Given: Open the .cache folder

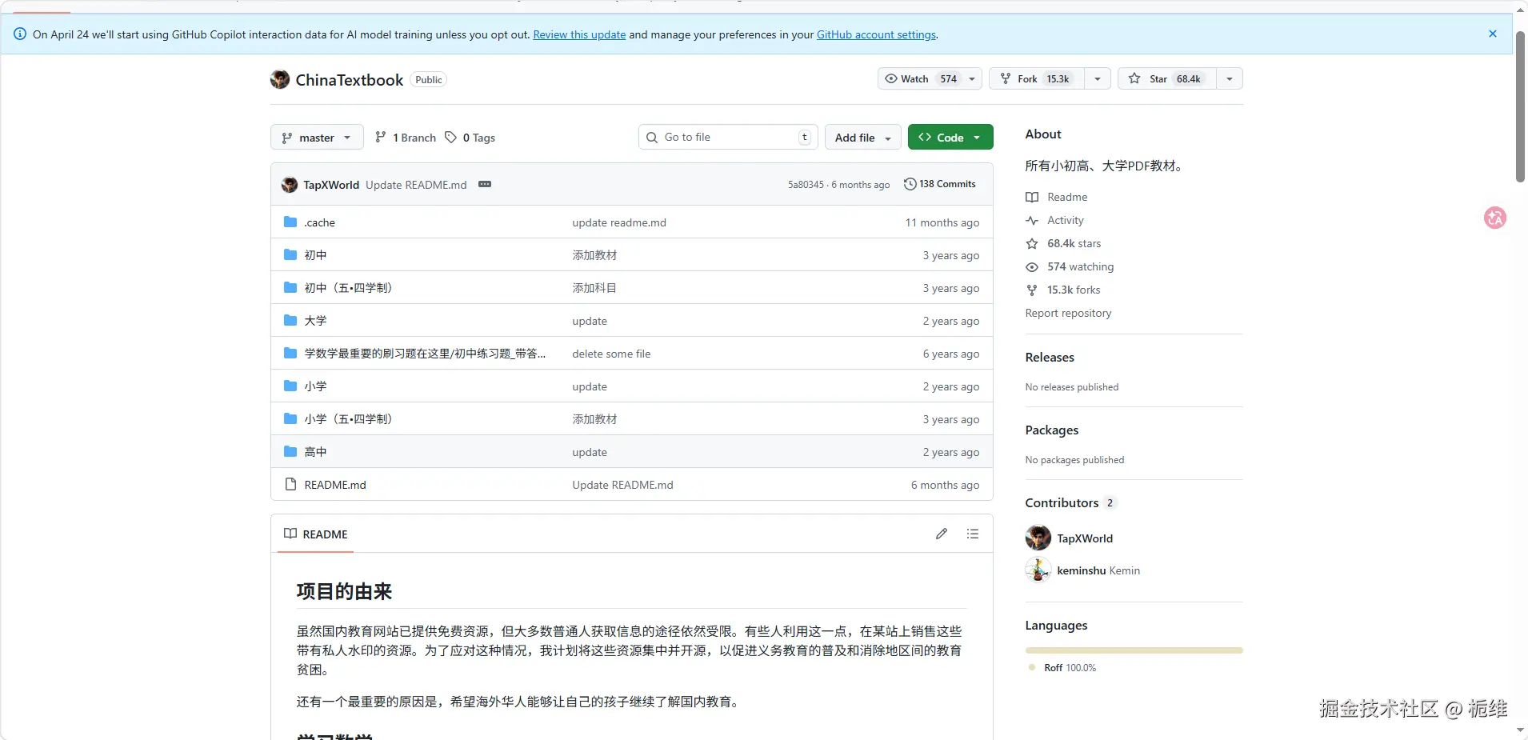Looking at the screenshot, I should [320, 222].
